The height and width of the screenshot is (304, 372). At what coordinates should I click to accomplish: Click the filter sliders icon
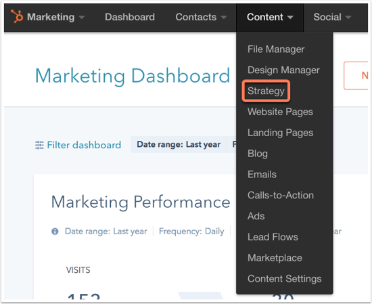(39, 145)
